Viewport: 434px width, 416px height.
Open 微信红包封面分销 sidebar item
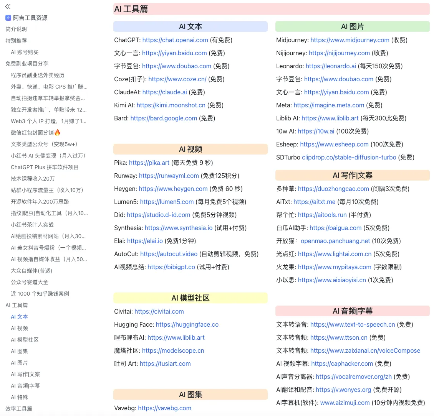coord(35,133)
